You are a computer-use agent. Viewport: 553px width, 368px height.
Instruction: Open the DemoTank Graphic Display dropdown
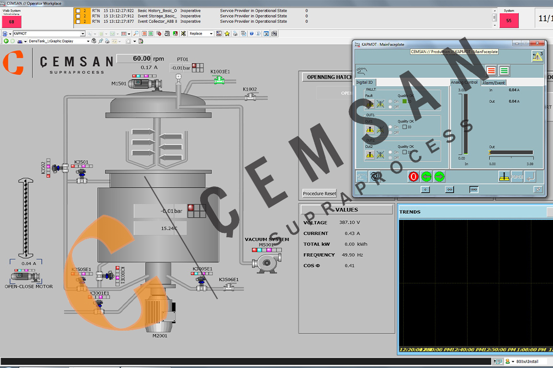pos(88,41)
